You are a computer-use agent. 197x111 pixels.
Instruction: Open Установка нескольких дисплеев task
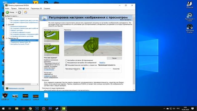coord(22,36)
